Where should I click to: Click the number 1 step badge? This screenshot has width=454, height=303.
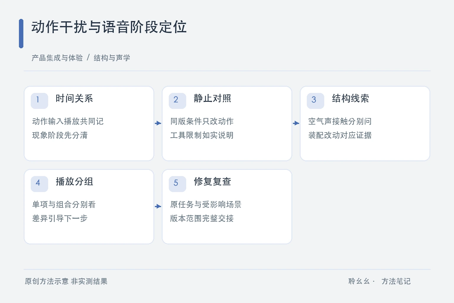(x=39, y=101)
